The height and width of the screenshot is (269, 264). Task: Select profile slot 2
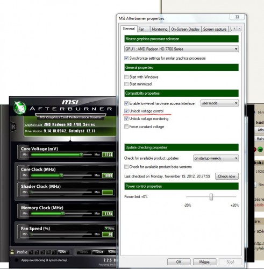pyautogui.click(x=37, y=252)
